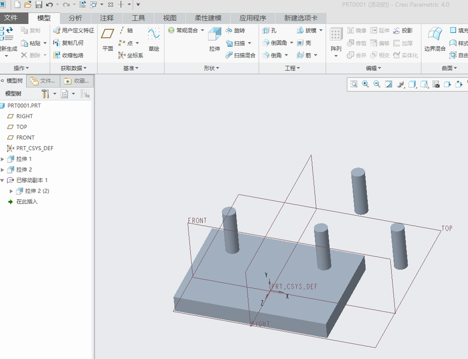The image size is (468, 359).
Task: Switch to the 工具 ribbon tab
Action: coord(138,18)
